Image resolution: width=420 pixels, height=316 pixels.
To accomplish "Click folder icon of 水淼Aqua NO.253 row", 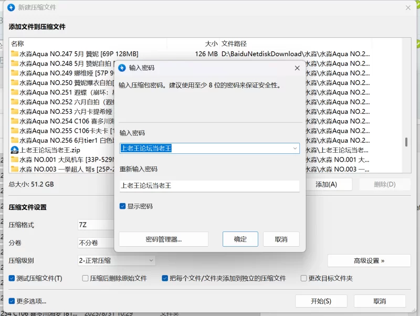I will click(x=15, y=111).
